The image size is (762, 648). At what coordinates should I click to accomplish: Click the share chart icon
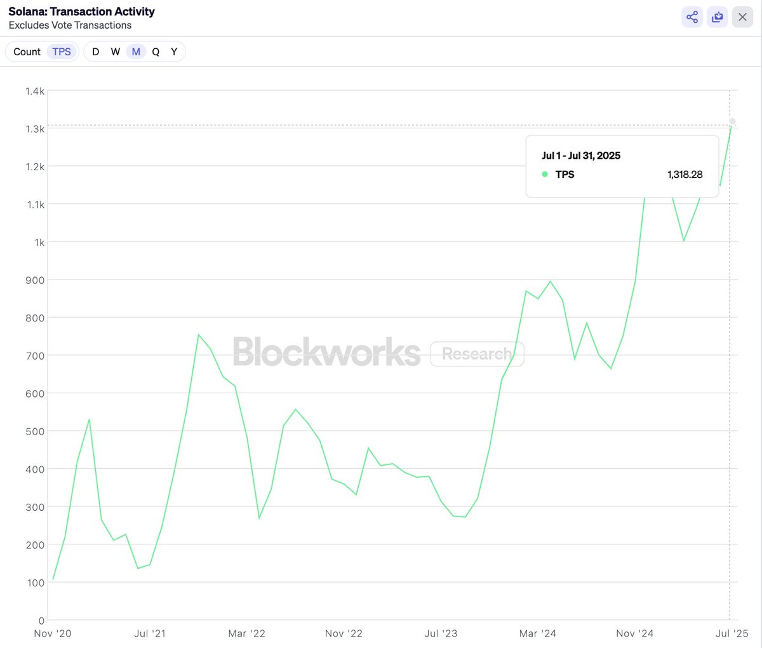692,17
